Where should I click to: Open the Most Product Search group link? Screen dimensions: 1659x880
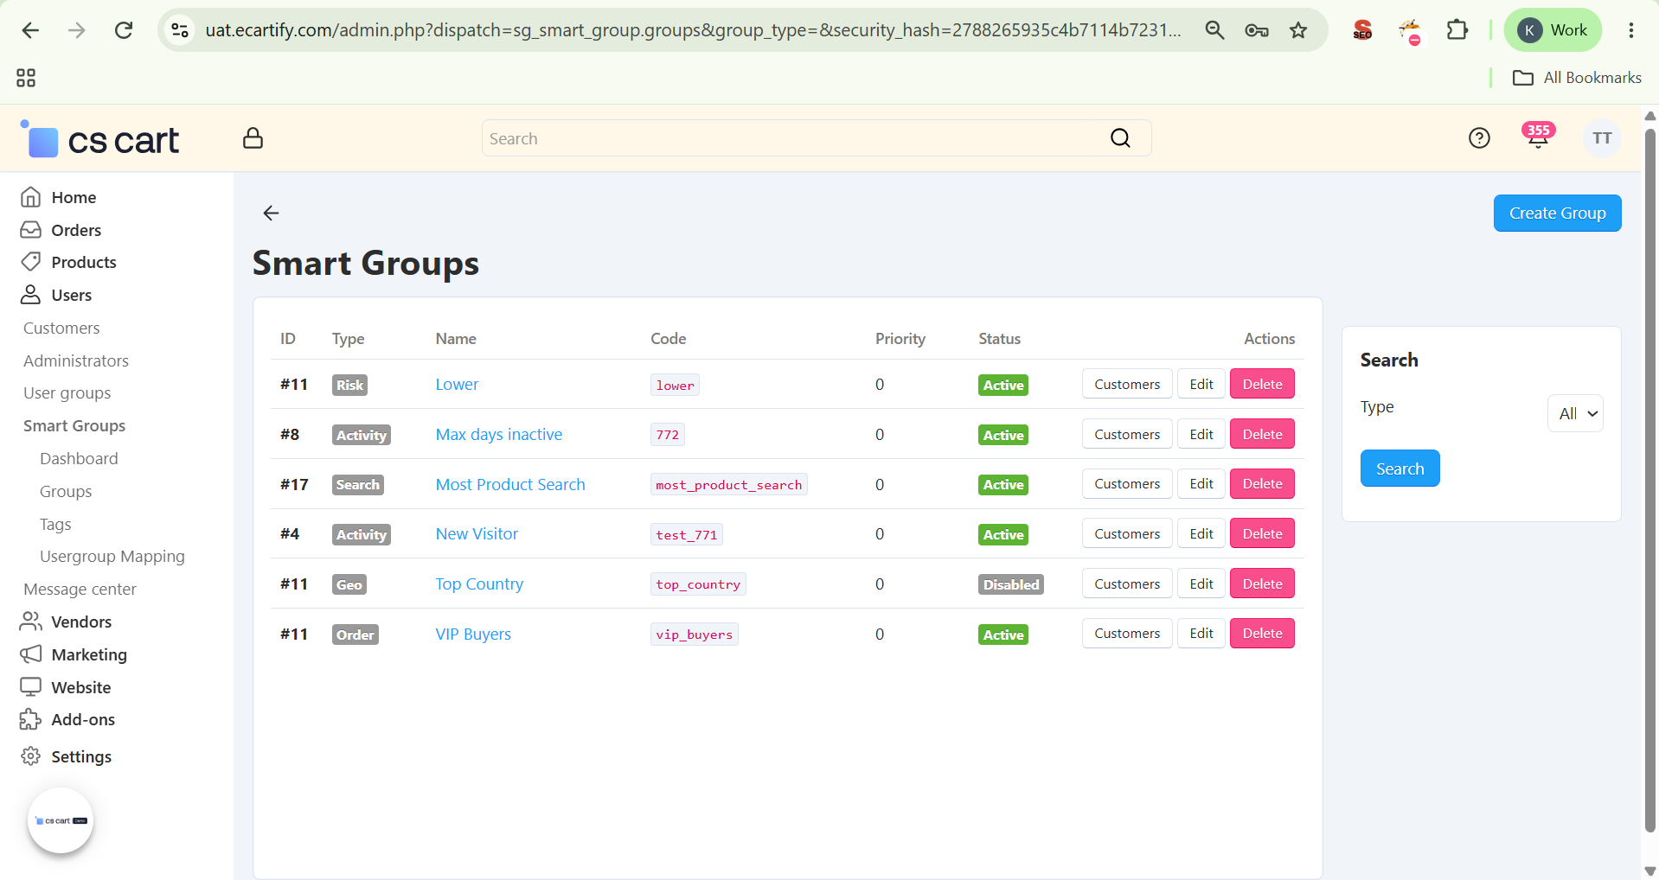[510, 484]
